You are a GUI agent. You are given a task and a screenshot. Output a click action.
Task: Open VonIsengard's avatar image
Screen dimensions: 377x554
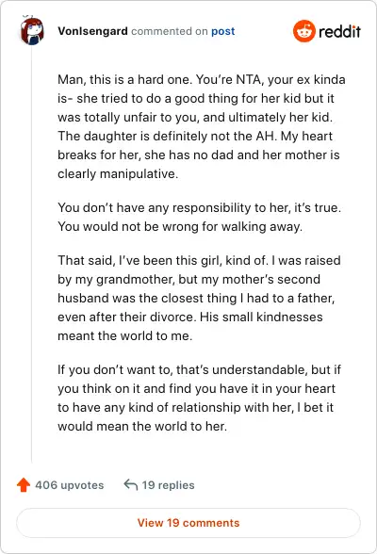click(32, 31)
